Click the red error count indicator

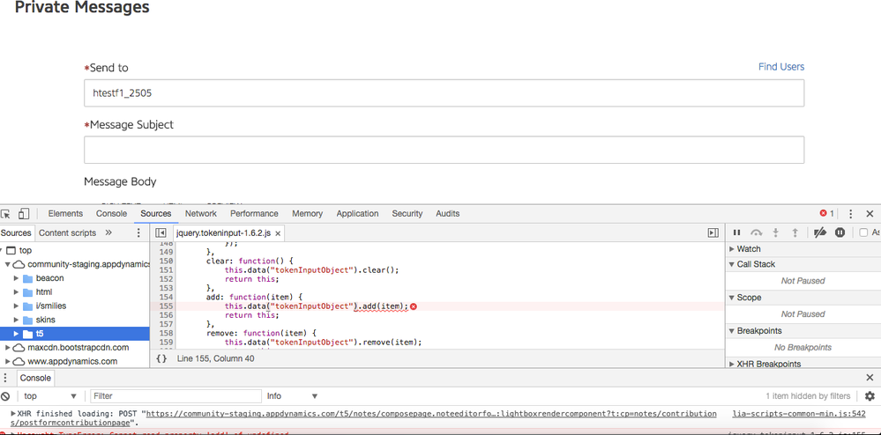[827, 214]
